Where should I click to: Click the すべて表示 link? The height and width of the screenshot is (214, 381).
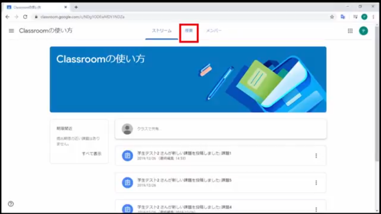(x=92, y=153)
